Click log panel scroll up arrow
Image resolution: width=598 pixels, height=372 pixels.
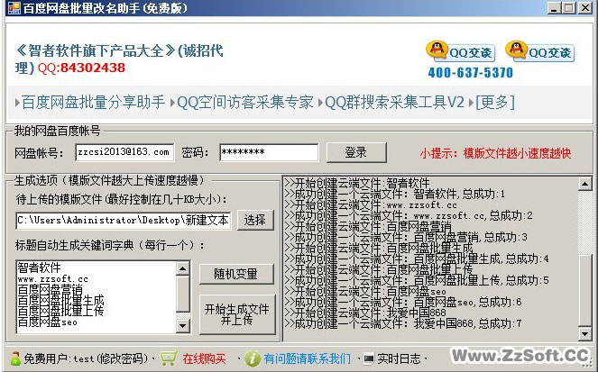click(x=584, y=185)
